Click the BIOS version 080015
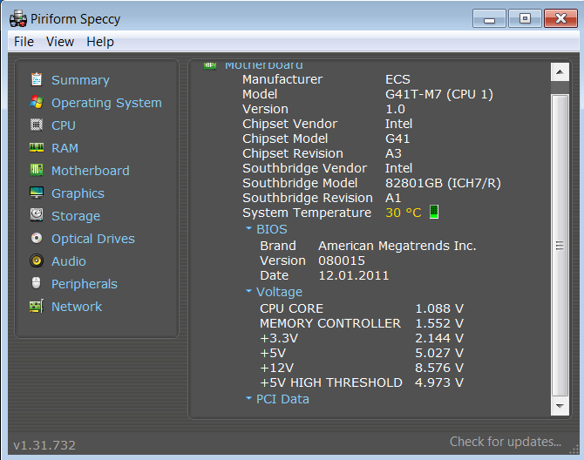 (342, 260)
